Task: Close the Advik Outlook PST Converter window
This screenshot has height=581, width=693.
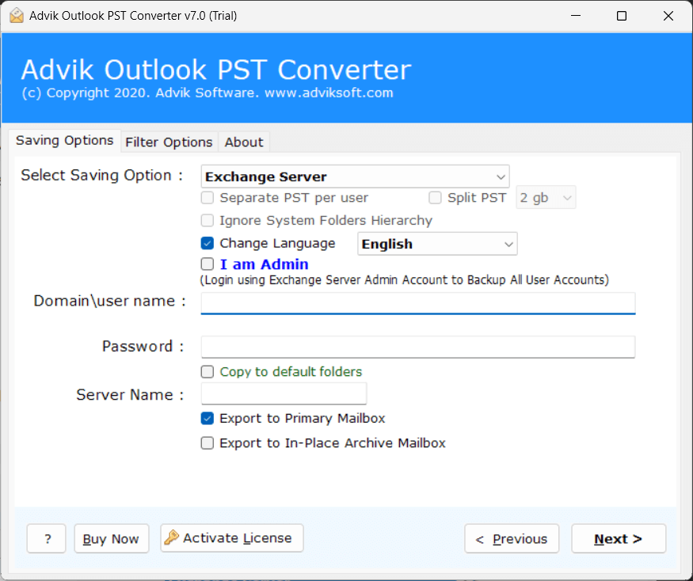Action: click(668, 16)
